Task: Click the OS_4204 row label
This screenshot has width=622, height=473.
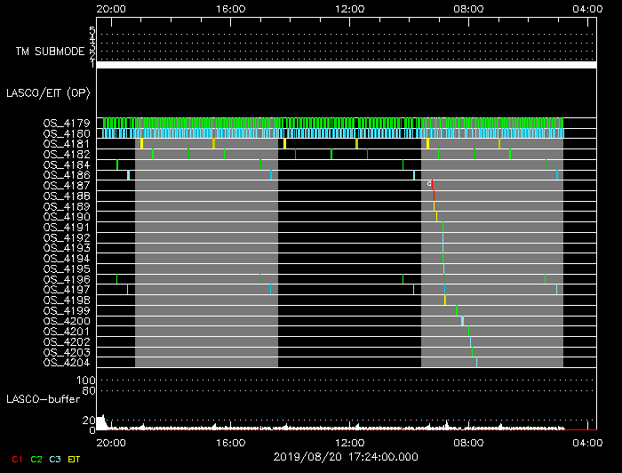Action: coord(66,363)
